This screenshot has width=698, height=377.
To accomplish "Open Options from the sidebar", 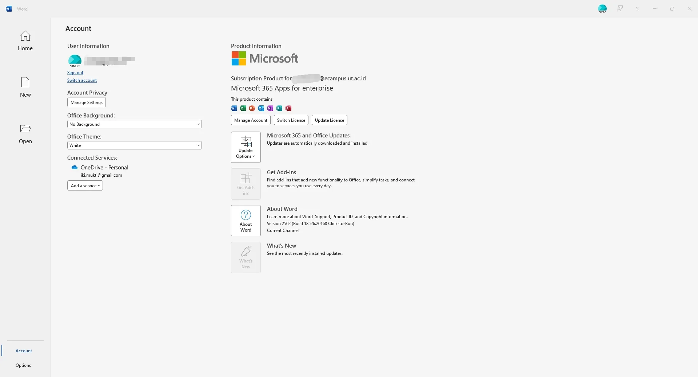I will (x=23, y=365).
